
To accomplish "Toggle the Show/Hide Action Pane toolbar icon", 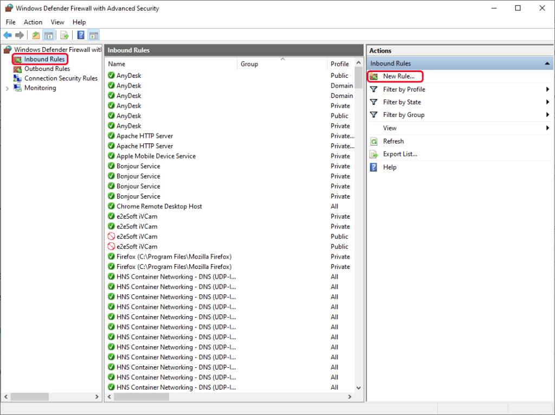I will [93, 35].
